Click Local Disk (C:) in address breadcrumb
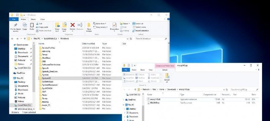270x121 pixels. [x=50, y=39]
